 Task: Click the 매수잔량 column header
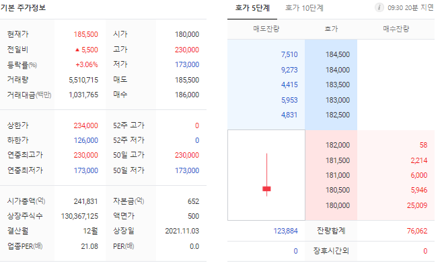click(396, 29)
